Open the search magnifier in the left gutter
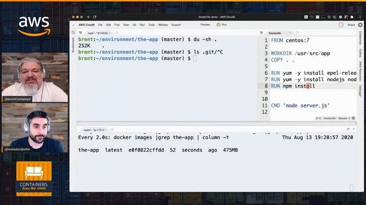The height and width of the screenshot is (205, 366). tap(74, 32)
